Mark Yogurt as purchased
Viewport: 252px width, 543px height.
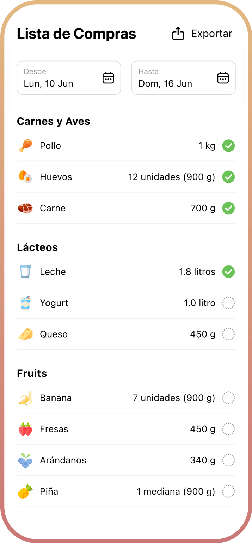228,303
